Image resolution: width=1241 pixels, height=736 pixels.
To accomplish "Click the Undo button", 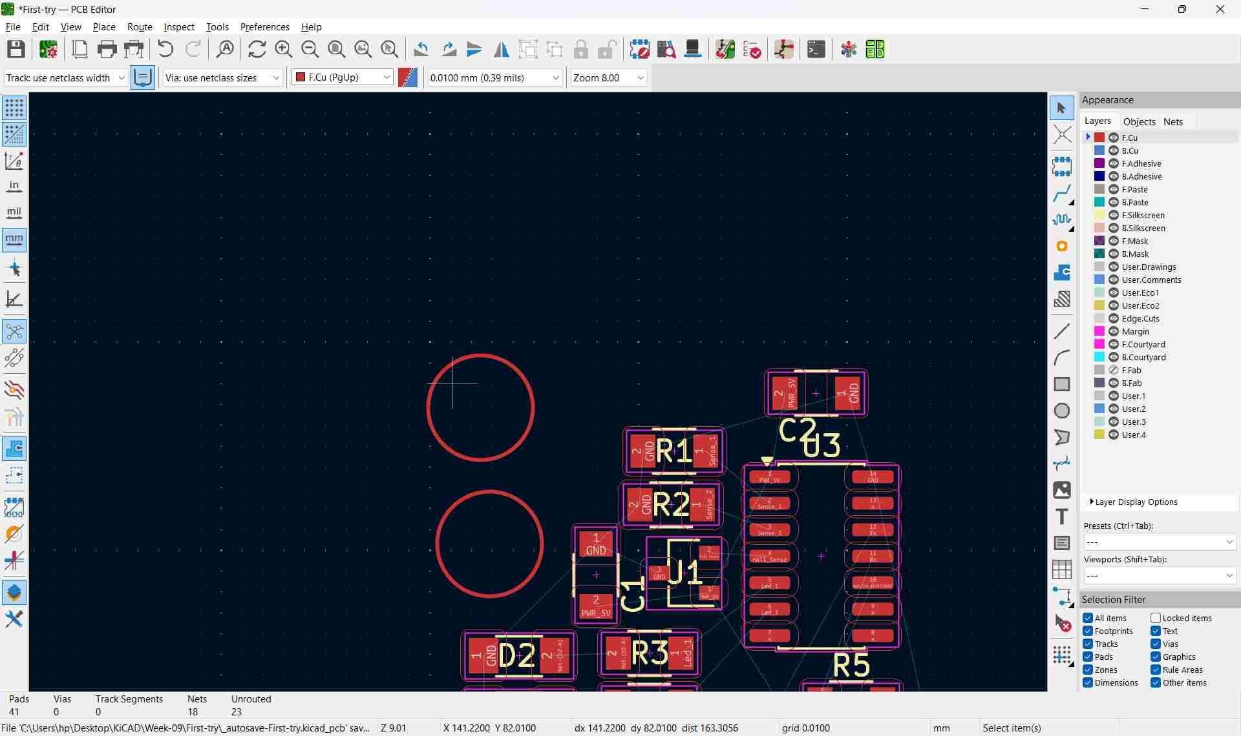I will (165, 48).
